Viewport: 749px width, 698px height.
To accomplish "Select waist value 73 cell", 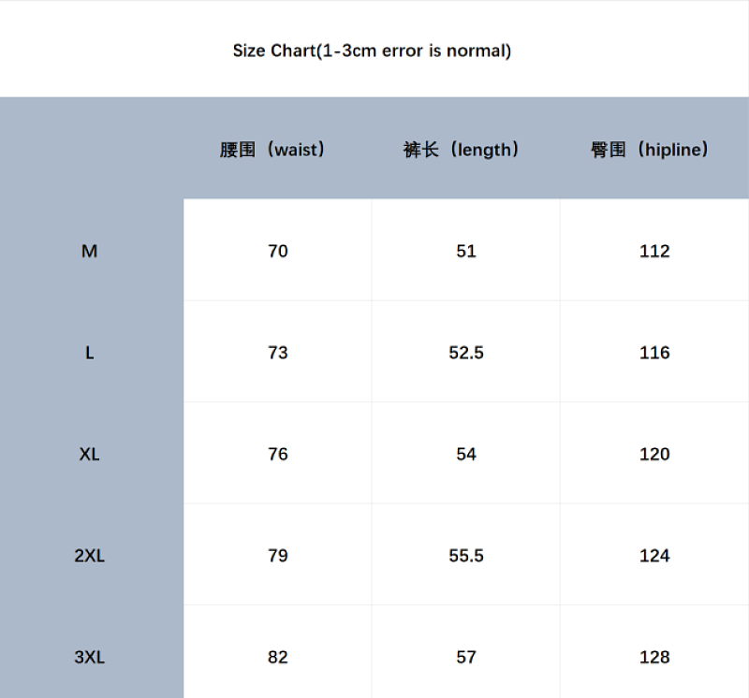I will (277, 352).
